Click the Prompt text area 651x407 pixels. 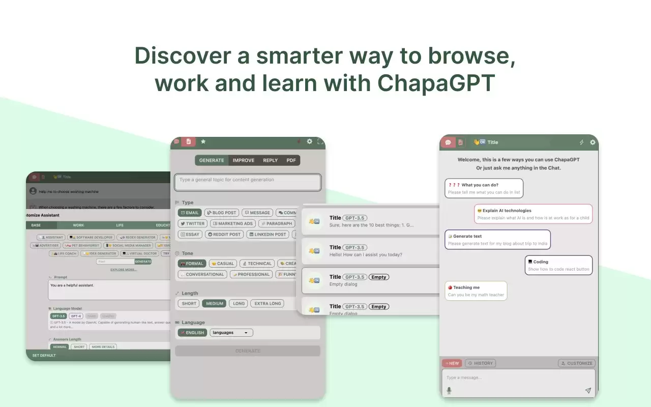[109, 290]
